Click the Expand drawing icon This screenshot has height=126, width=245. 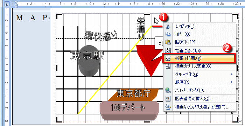(168, 58)
